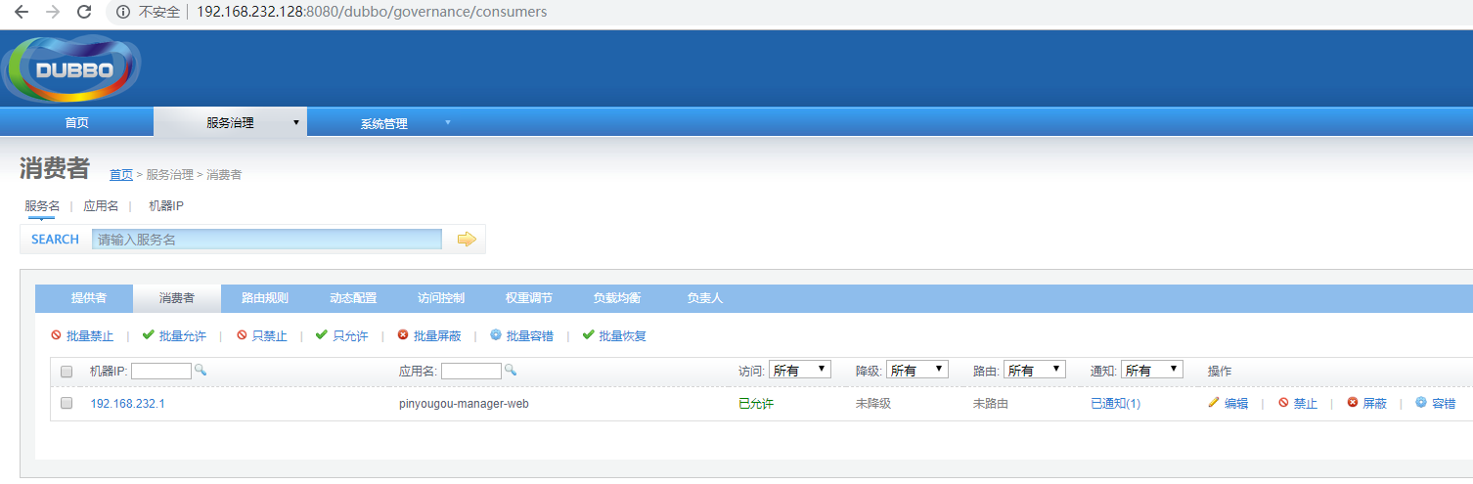Click the 已允许 access status
Image resolution: width=1473 pixels, height=484 pixels.
(x=756, y=403)
